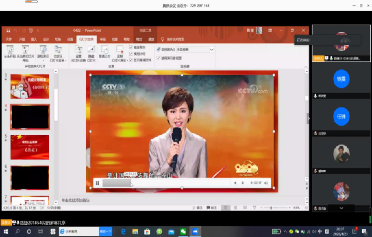Open the WeChat icon in the taskbar

tap(183, 231)
